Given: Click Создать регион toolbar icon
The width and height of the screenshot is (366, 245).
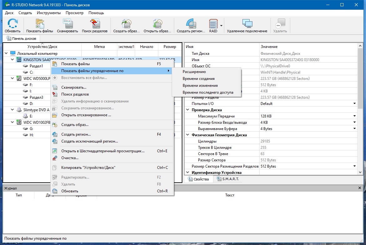Looking at the screenshot, I should tap(191, 26).
